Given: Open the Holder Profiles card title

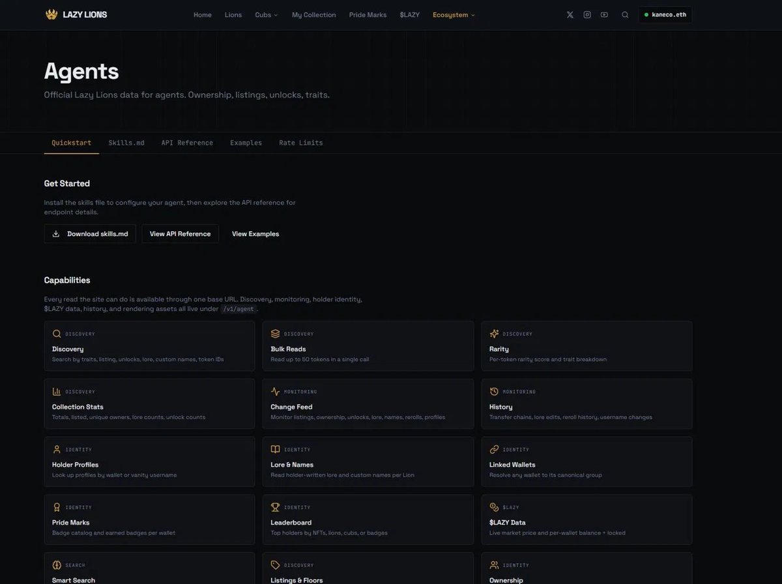Looking at the screenshot, I should pos(76,465).
